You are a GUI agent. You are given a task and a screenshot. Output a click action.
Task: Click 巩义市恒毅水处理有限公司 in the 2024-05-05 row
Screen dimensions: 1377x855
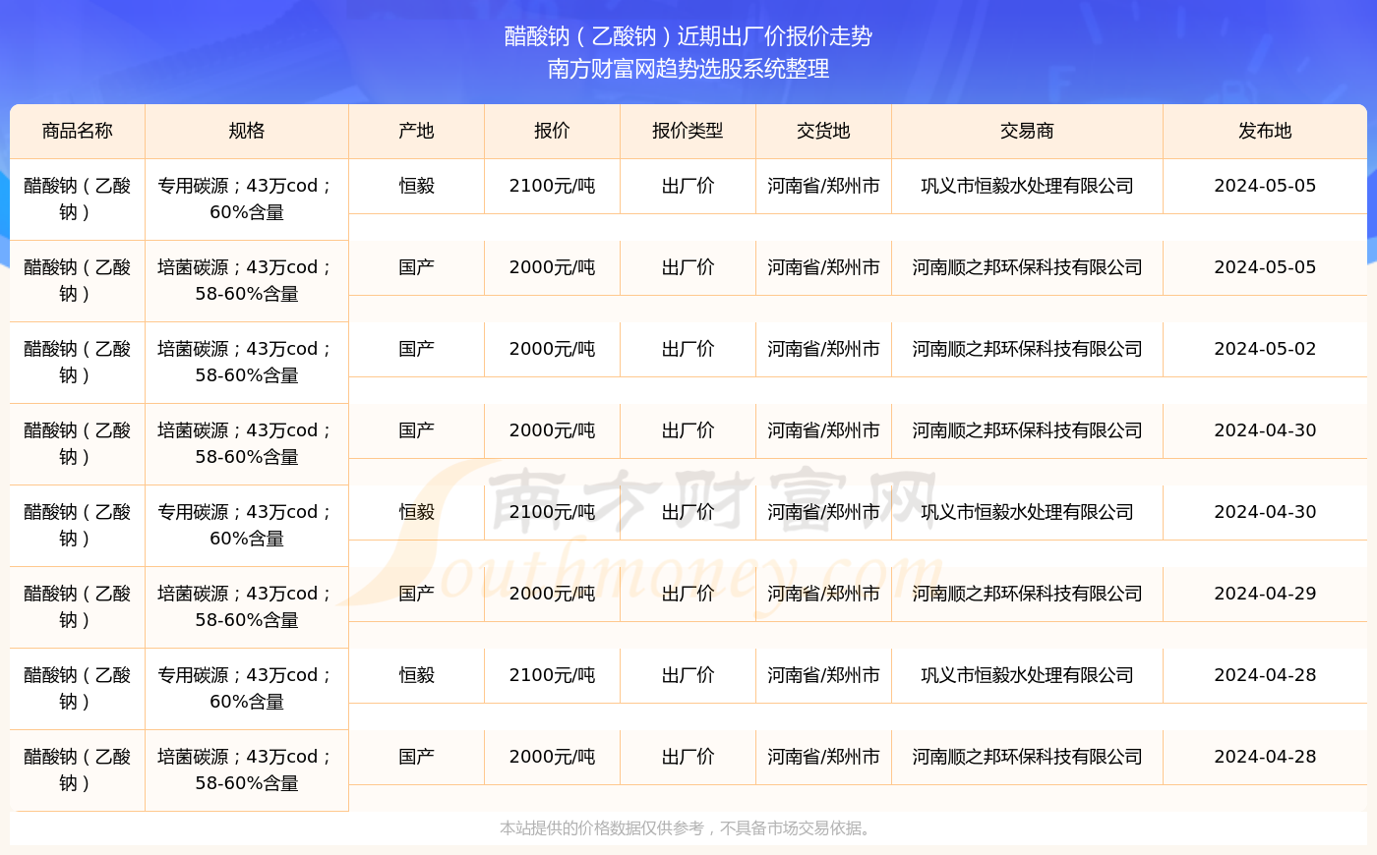(x=1027, y=186)
